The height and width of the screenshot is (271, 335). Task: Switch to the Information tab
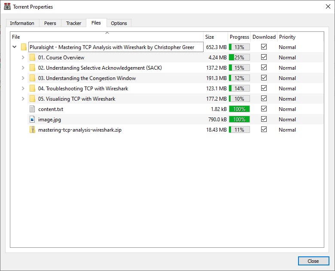coord(22,23)
